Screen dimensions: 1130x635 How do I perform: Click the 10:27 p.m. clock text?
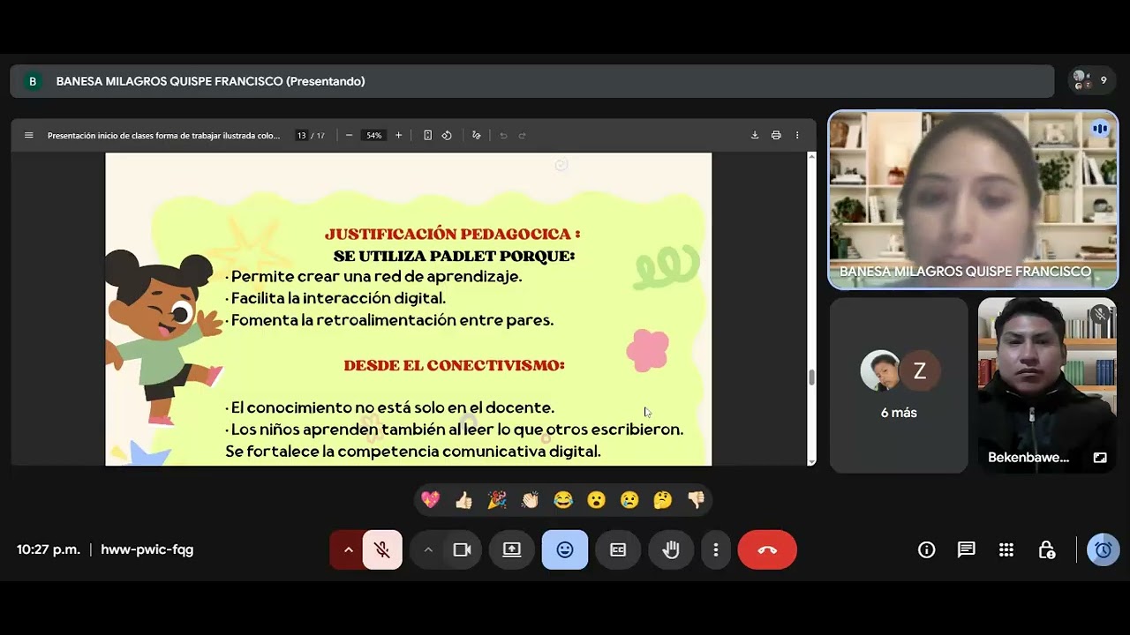(49, 549)
